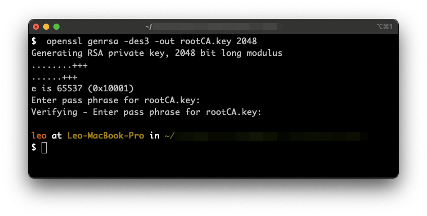Viewport: 427px width, 216px height.
Task: Click the bottom dollar sign prompt symbol
Action: tap(34, 148)
